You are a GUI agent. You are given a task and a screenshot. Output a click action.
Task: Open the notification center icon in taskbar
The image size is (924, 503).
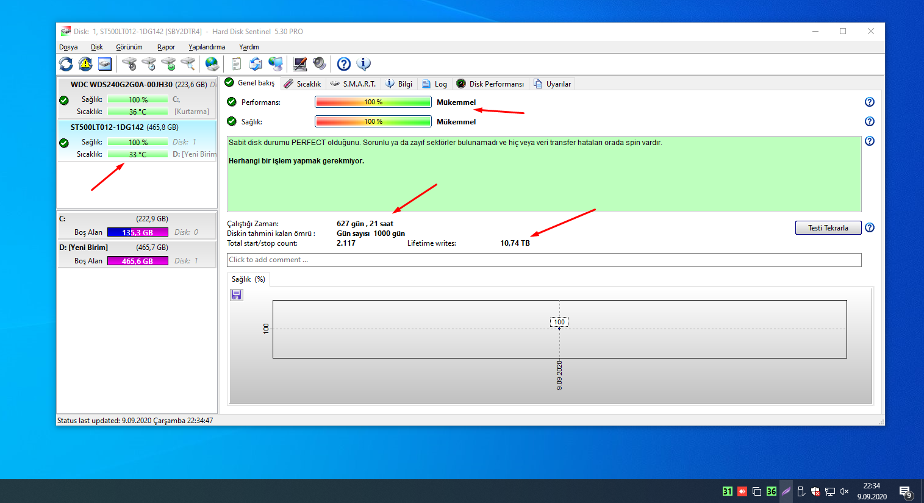click(906, 491)
